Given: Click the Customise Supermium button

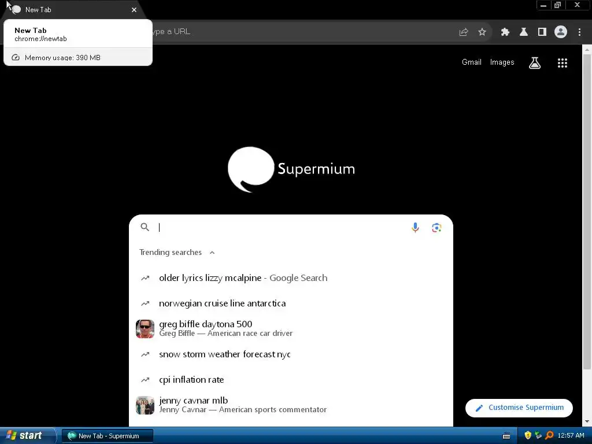Looking at the screenshot, I should click(519, 408).
